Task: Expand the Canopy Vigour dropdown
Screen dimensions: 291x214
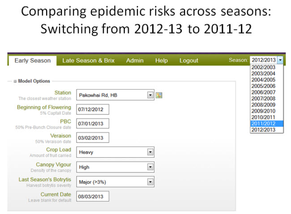Action: 150,167
